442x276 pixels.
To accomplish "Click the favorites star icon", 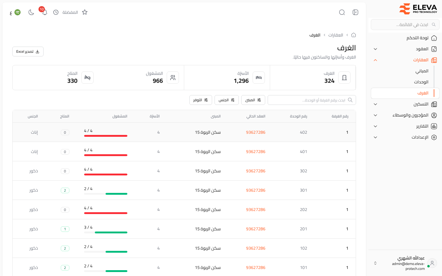I will (x=85, y=12).
